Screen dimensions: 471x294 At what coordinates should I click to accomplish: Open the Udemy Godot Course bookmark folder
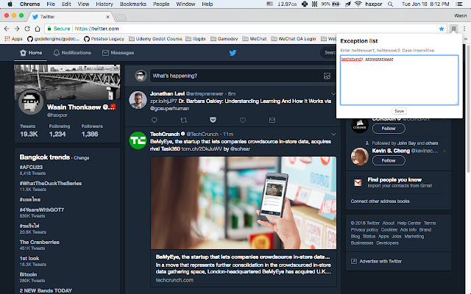(x=155, y=39)
